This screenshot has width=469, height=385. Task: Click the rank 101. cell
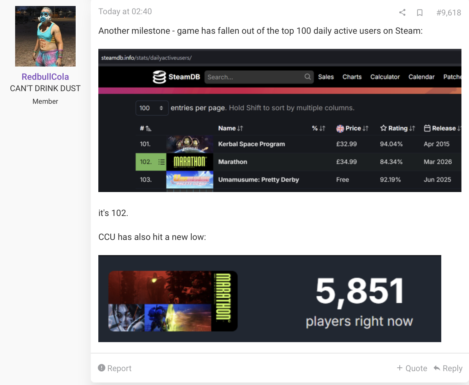pos(145,144)
